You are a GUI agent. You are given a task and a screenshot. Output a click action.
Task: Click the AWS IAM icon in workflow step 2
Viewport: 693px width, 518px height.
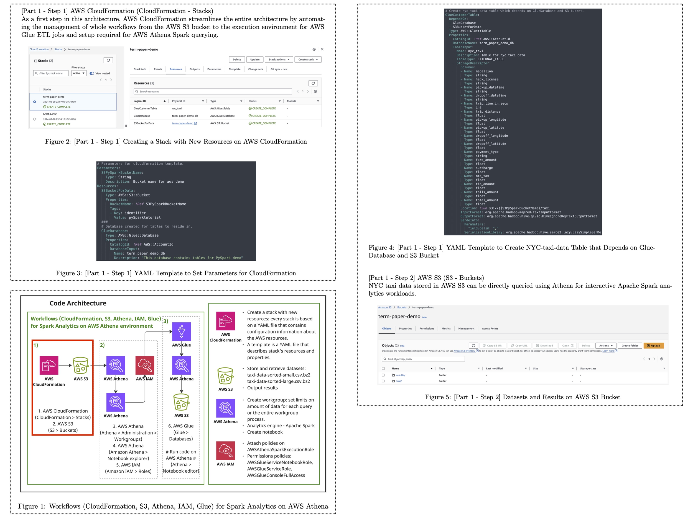coord(145,365)
